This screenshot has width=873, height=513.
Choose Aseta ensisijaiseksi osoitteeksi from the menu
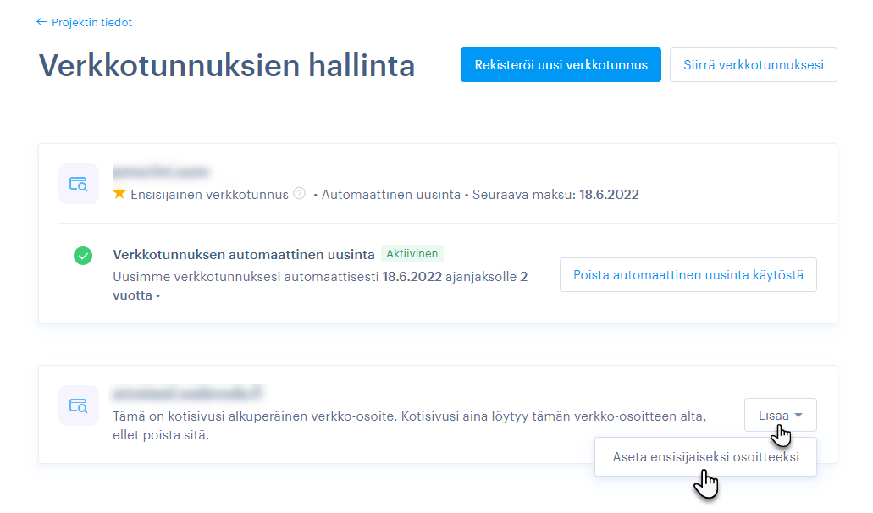point(705,457)
